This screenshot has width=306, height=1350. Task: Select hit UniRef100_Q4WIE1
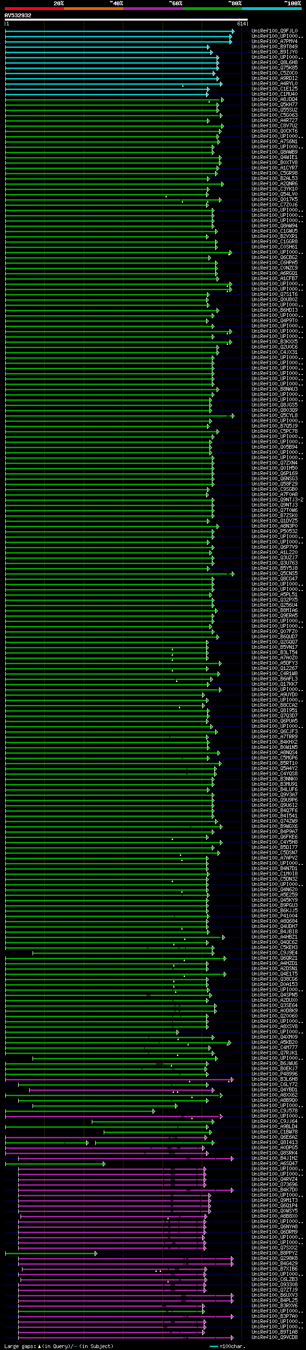(x=274, y=157)
